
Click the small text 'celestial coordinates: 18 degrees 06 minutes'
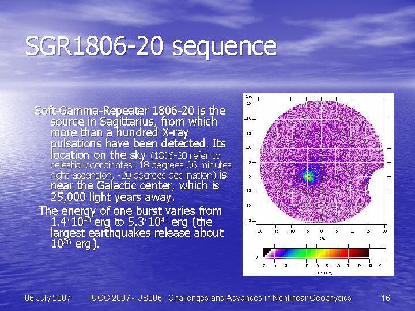pos(141,165)
